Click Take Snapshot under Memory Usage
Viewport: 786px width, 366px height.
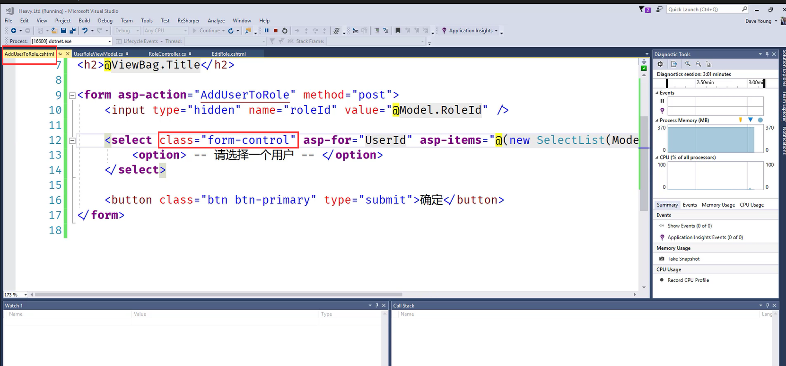tap(683, 259)
